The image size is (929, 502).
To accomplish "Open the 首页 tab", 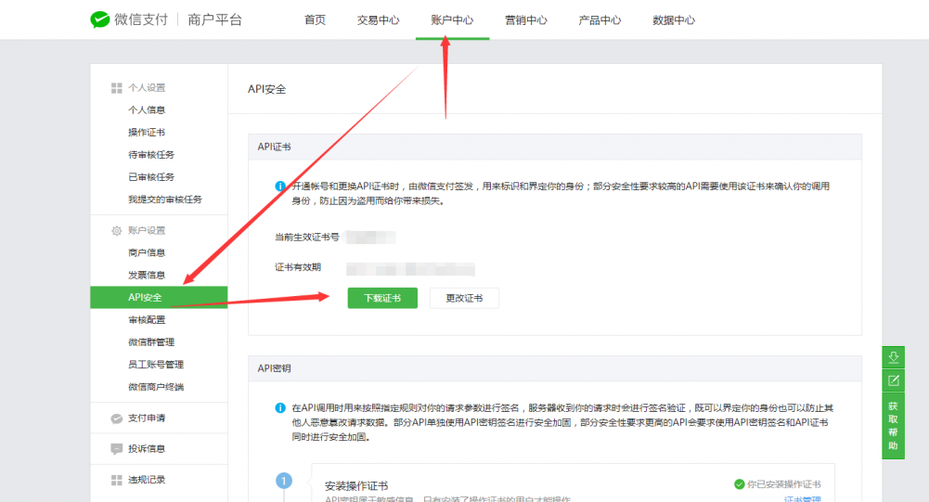I will tap(316, 19).
